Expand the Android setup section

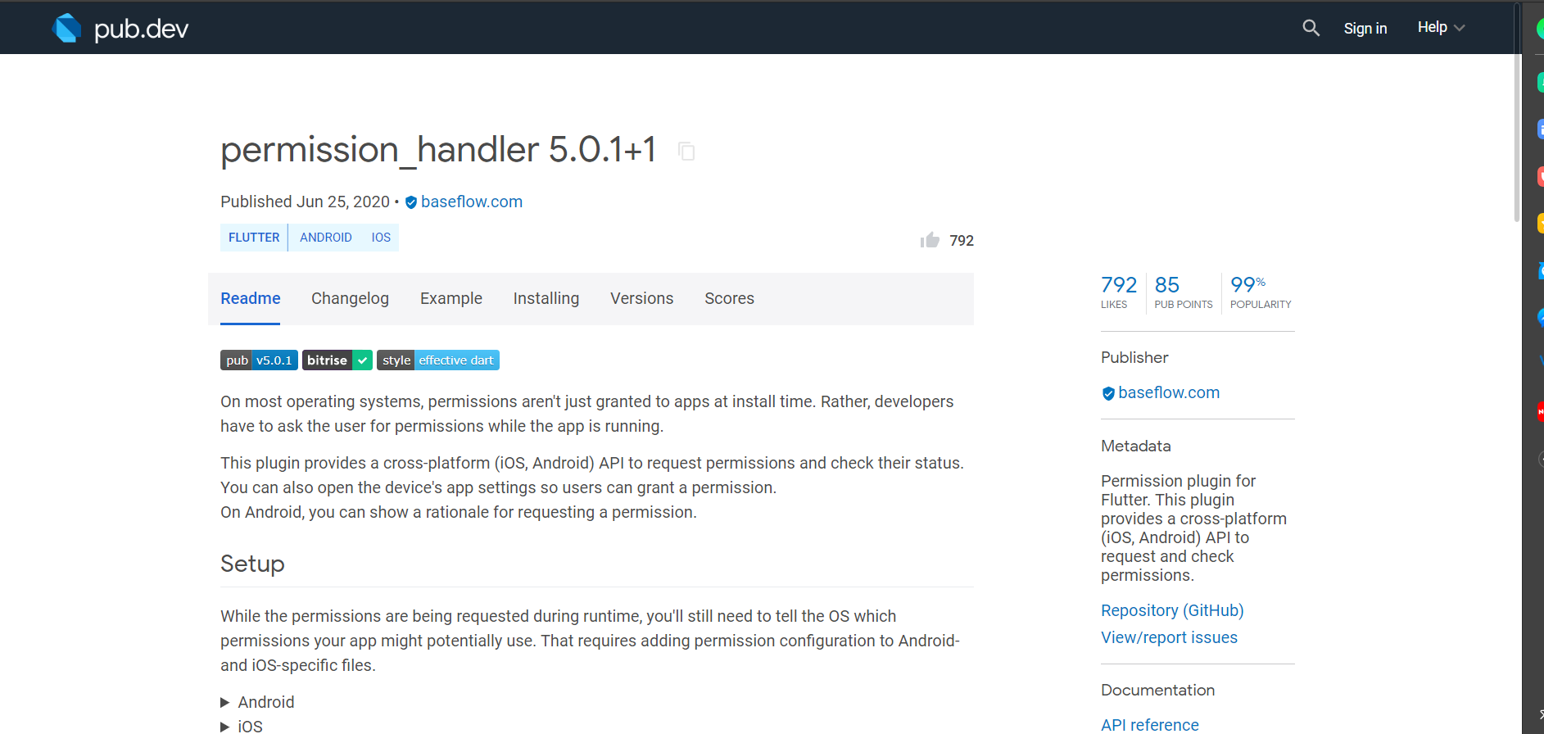click(x=257, y=702)
